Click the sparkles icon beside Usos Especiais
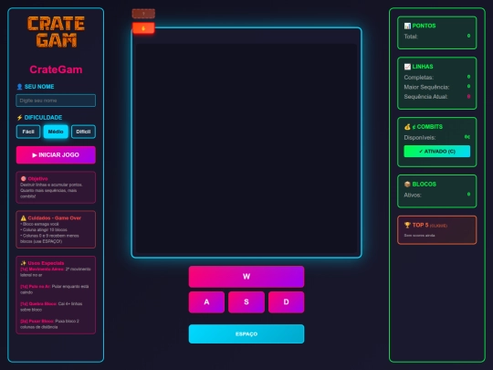The image size is (493, 370). (x=23, y=263)
